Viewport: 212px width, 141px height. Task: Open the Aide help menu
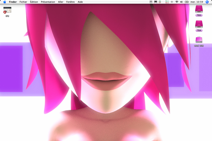click(x=80, y=2)
